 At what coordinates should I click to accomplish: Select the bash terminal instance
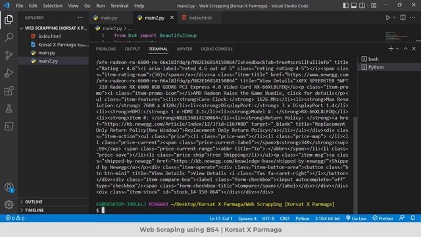tap(389, 59)
